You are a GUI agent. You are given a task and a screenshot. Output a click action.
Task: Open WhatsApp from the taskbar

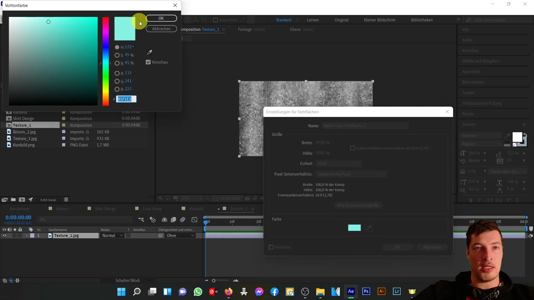pyautogui.click(x=198, y=292)
